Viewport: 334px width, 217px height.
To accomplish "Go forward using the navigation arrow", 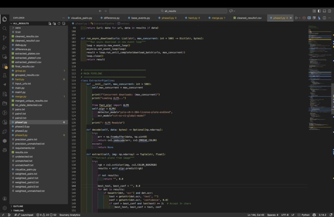I will (x=105, y=11).
